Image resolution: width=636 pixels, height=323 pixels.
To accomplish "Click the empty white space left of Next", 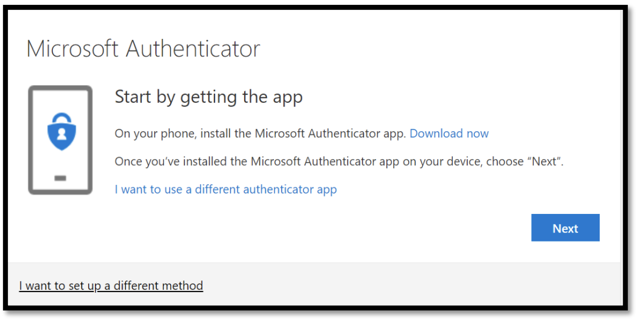I will (370, 228).
